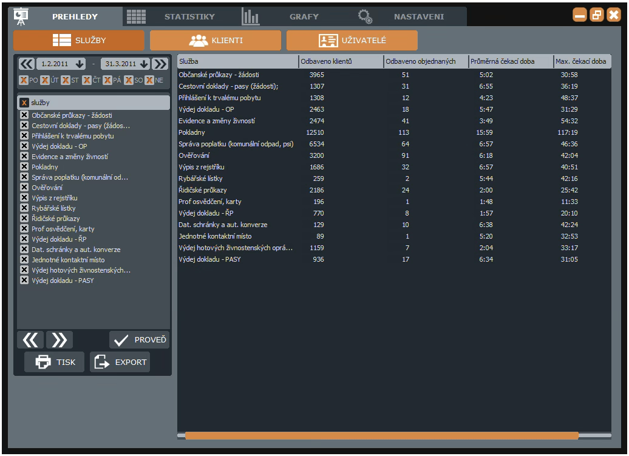The height and width of the screenshot is (456, 629).
Task: Click value 12510 in Odbaveno klientů column
Action: click(315, 132)
